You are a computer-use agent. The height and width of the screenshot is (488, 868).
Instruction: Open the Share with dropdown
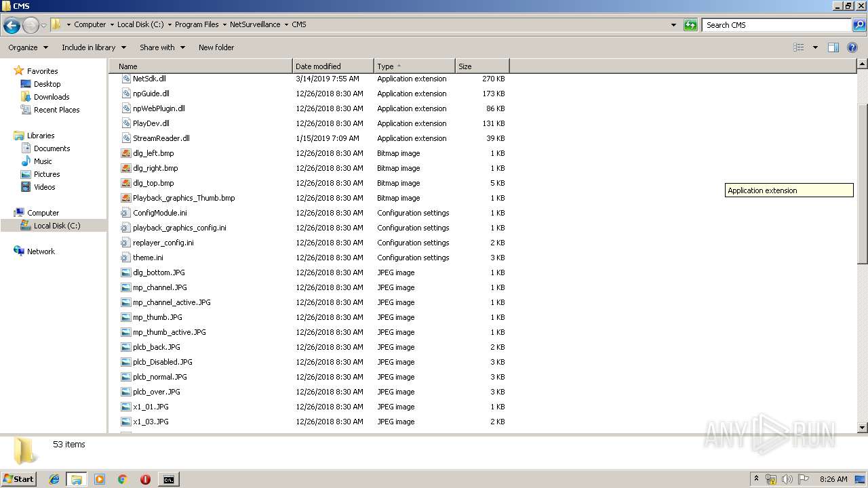point(162,47)
